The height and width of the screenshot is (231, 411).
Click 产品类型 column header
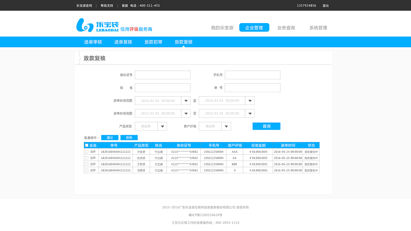click(141, 145)
